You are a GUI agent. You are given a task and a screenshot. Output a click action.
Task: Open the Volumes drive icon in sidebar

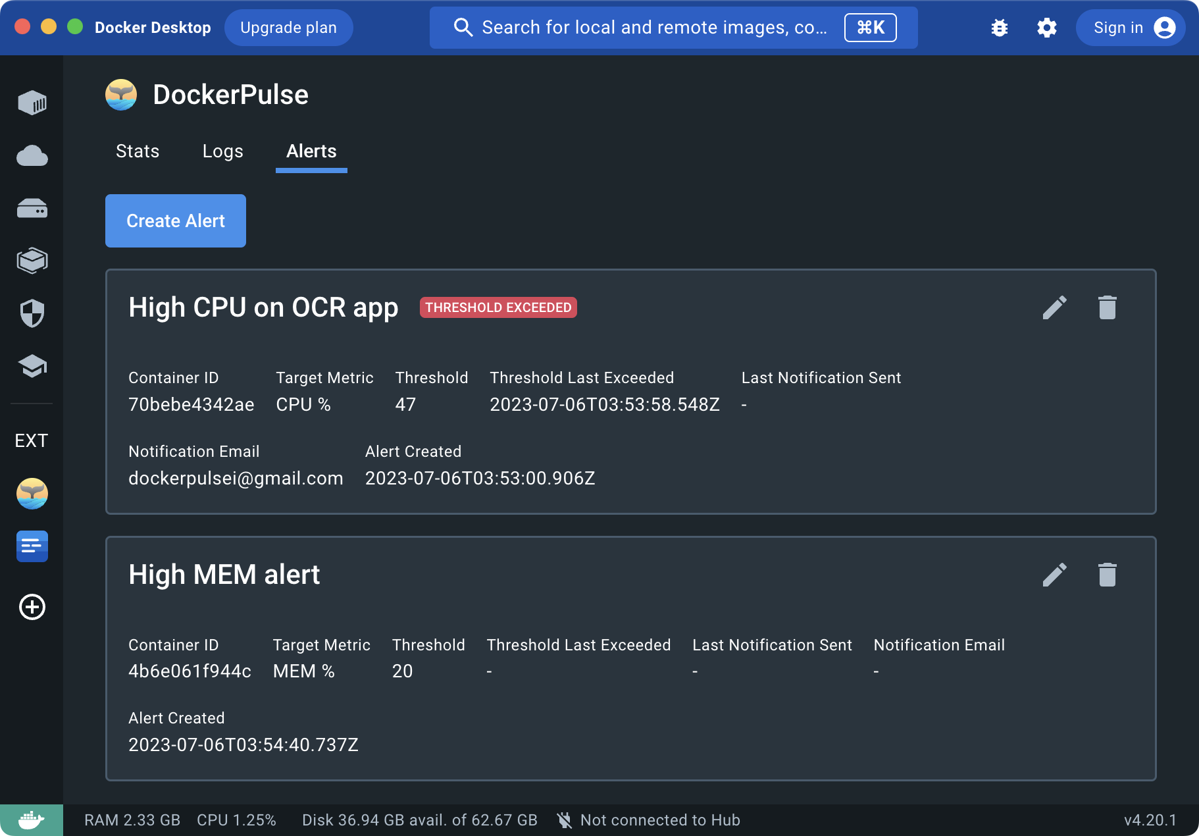32,209
